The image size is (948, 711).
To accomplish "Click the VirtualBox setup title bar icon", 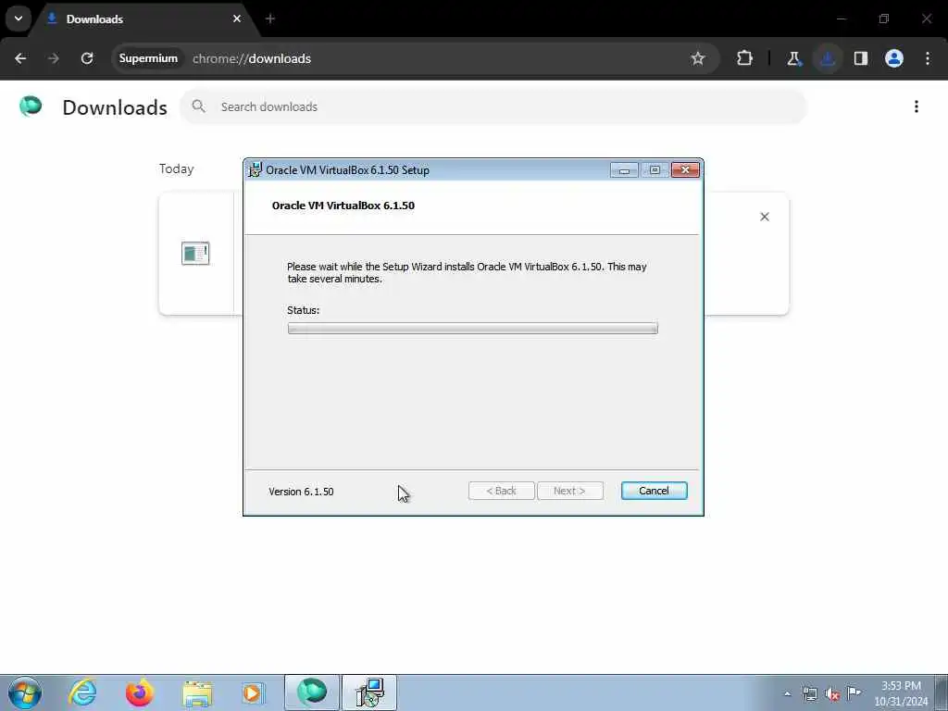I will pos(256,170).
